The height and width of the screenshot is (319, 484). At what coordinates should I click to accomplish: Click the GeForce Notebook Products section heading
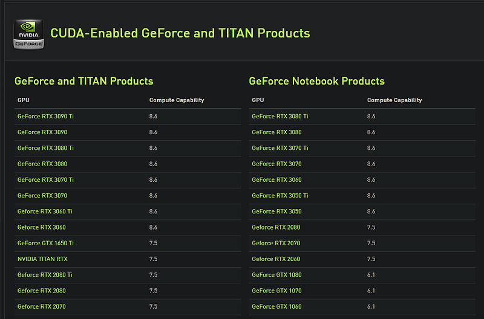[x=316, y=81]
